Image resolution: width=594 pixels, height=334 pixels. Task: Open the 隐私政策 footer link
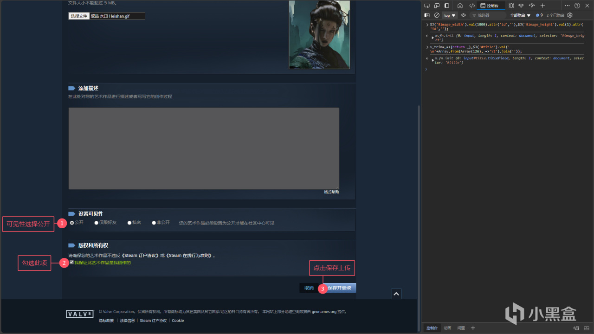click(106, 321)
